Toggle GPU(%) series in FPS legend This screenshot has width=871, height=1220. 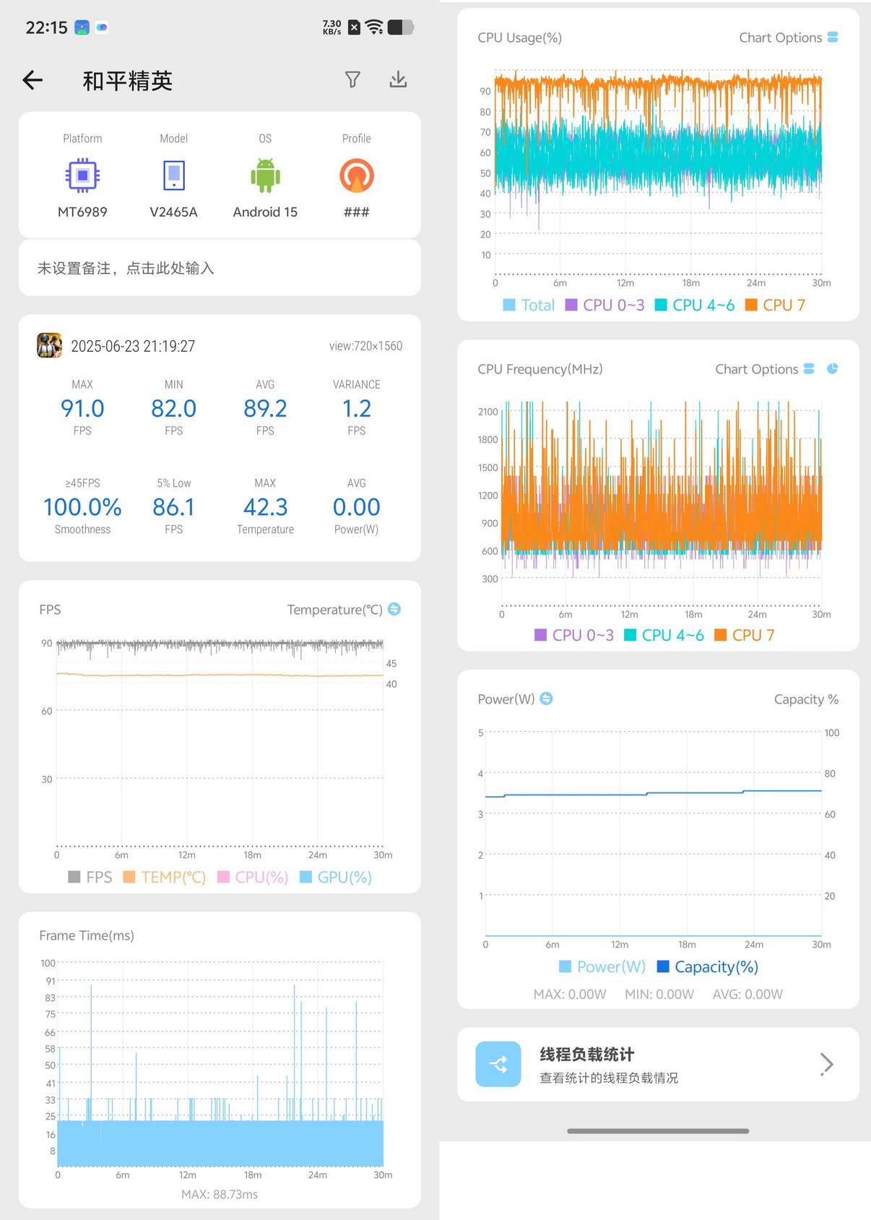336,877
